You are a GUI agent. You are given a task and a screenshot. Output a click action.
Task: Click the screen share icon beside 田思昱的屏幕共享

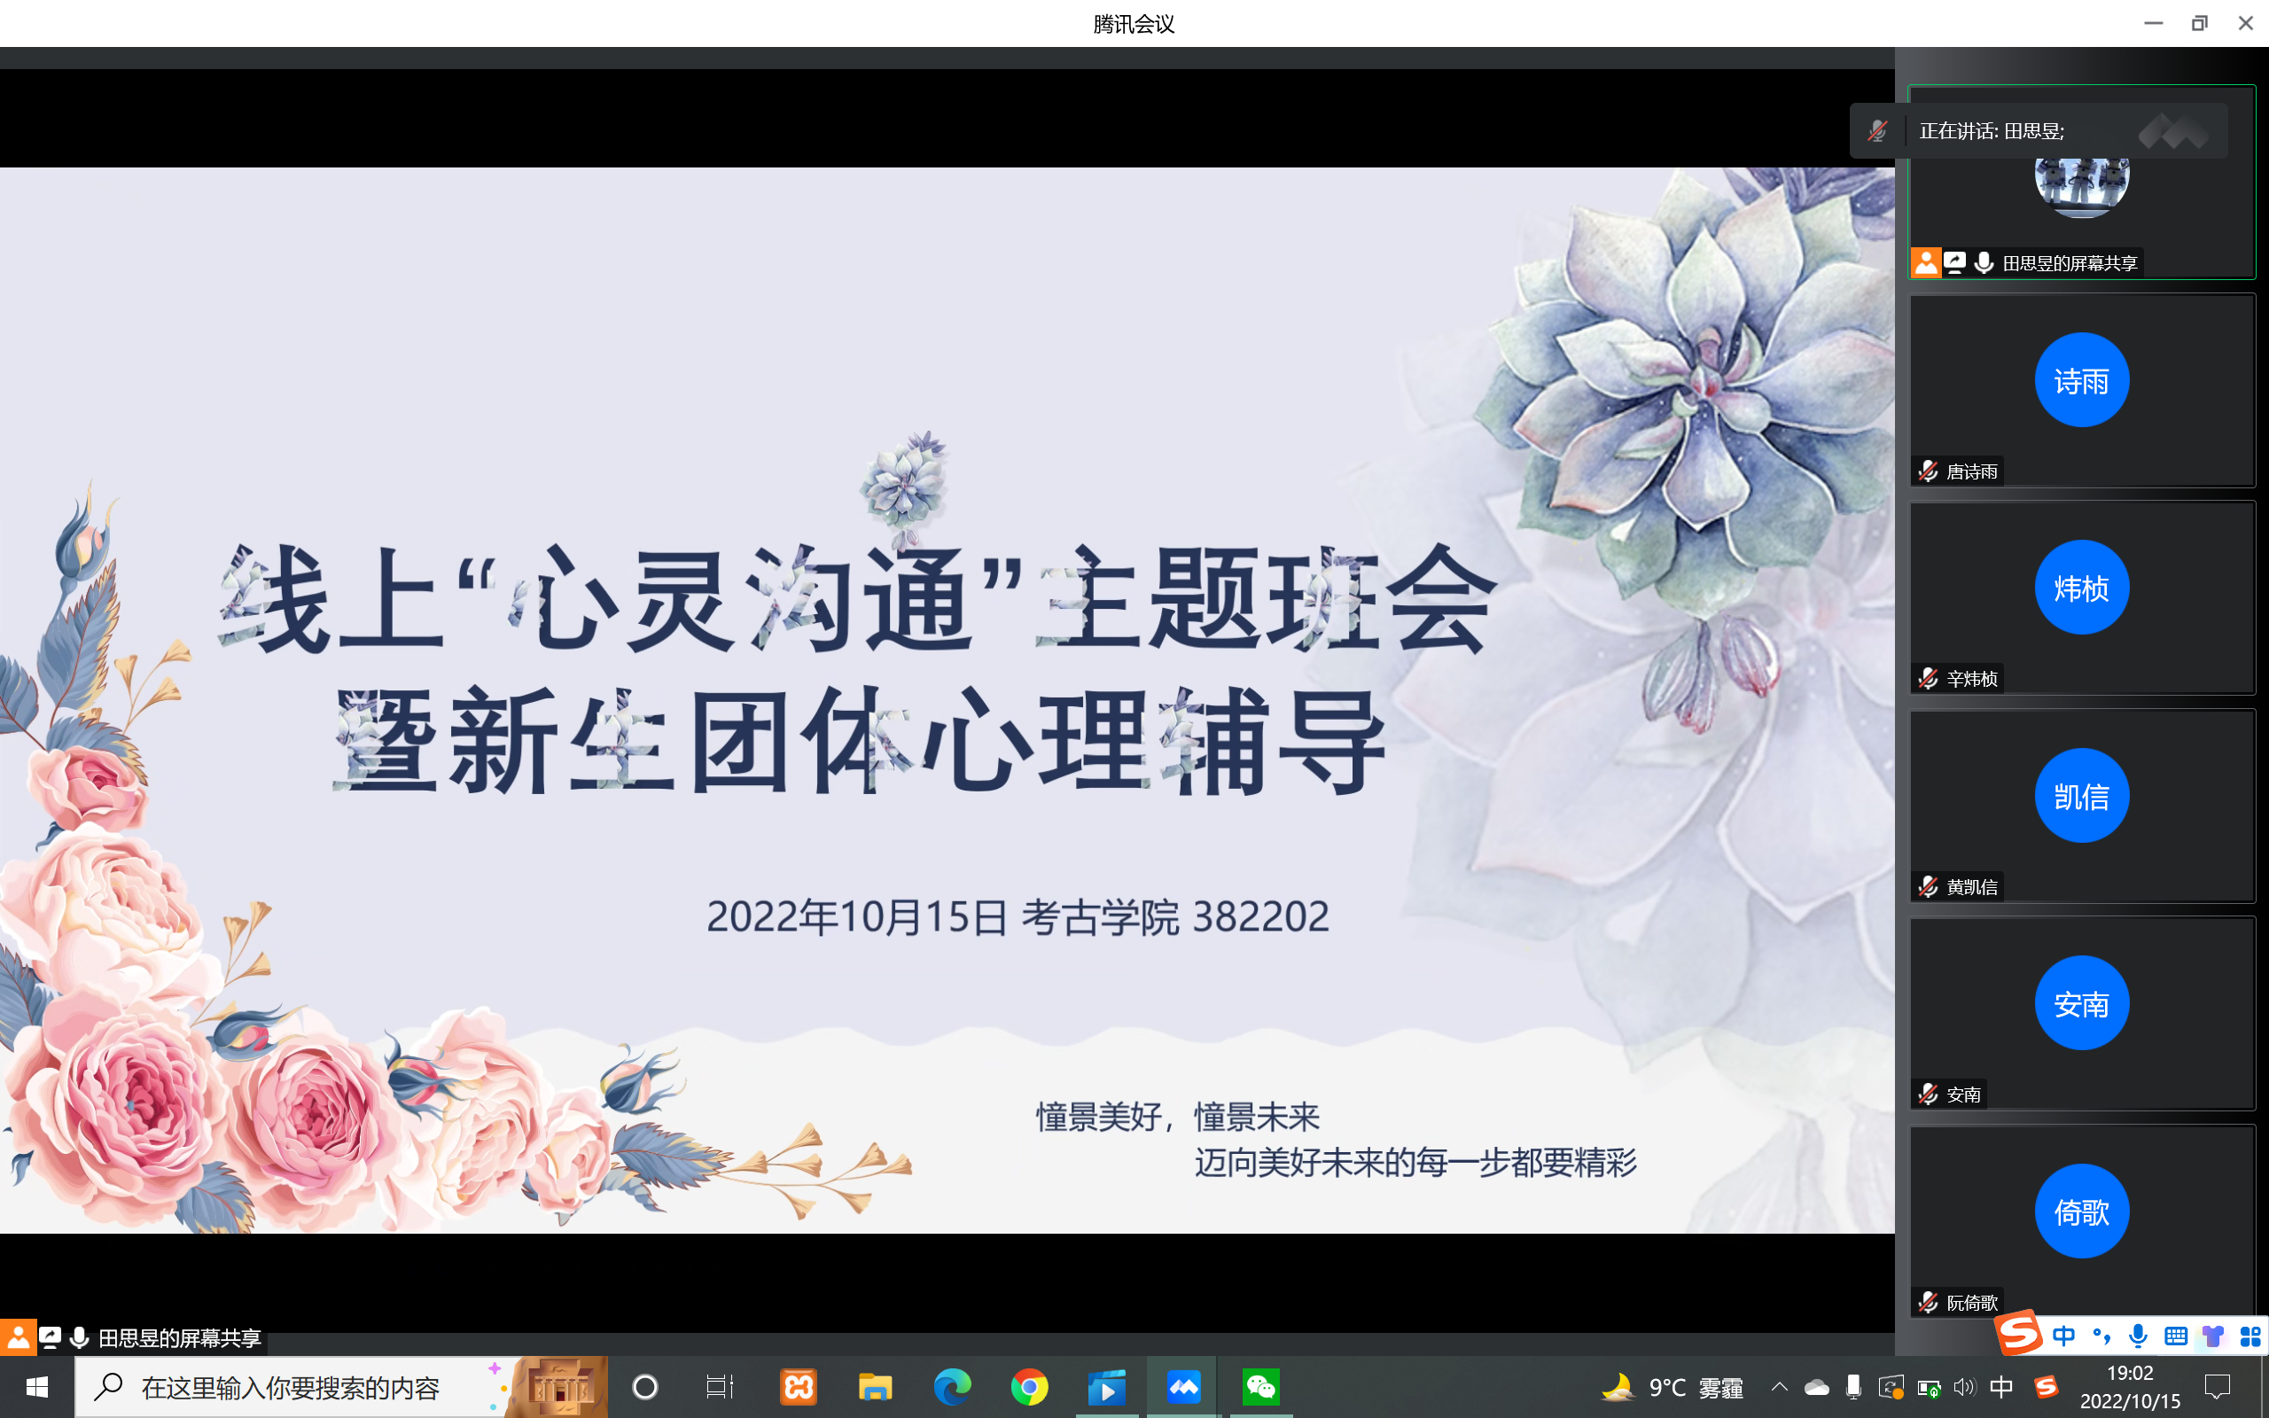pos(1955,262)
